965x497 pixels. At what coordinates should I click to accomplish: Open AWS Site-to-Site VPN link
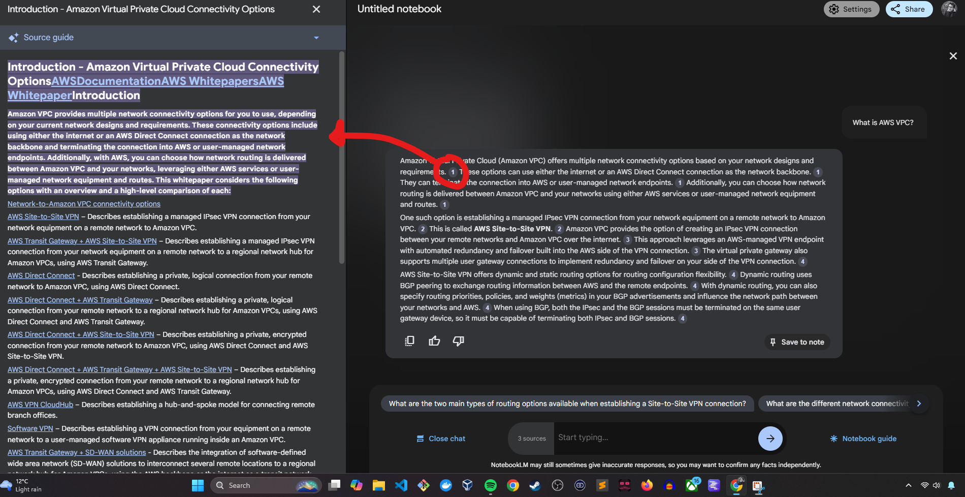(x=43, y=216)
